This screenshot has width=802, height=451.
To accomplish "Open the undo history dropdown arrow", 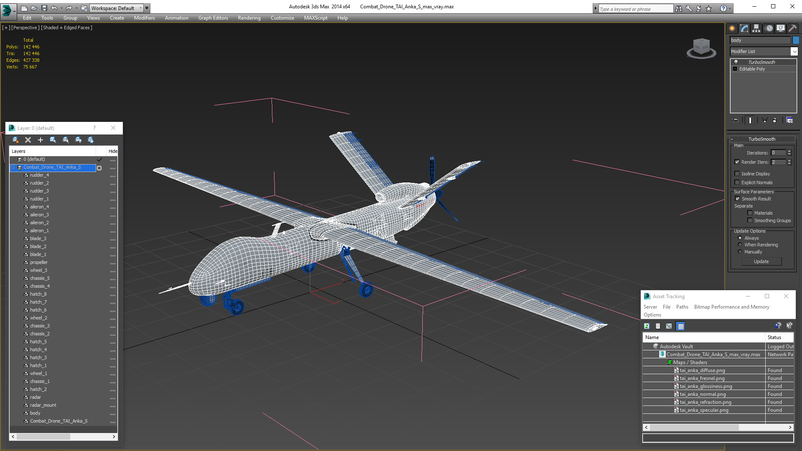I will (x=61, y=8).
